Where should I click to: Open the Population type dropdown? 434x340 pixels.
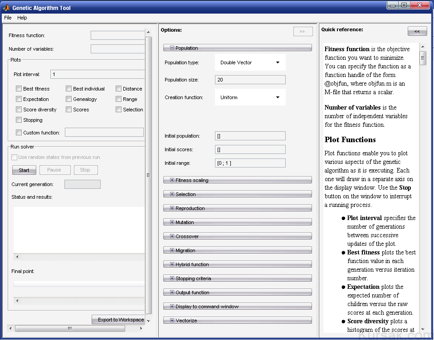250,62
